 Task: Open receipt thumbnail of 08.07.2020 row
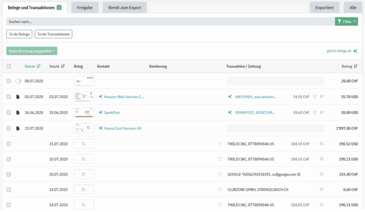pos(84,81)
